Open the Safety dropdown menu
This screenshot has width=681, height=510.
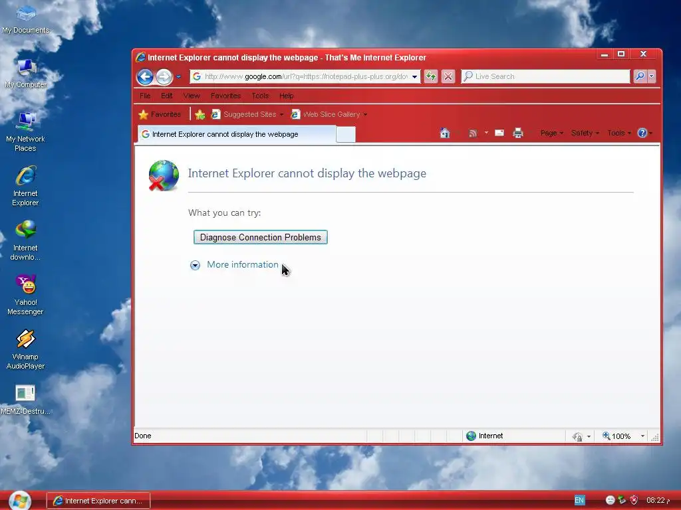(585, 133)
